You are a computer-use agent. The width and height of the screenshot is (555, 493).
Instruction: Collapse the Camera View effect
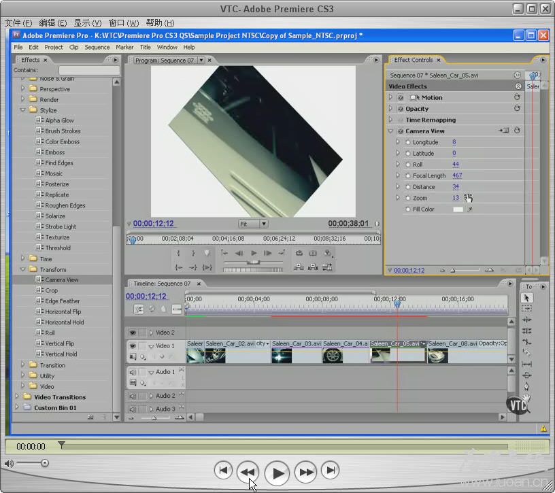click(x=390, y=131)
